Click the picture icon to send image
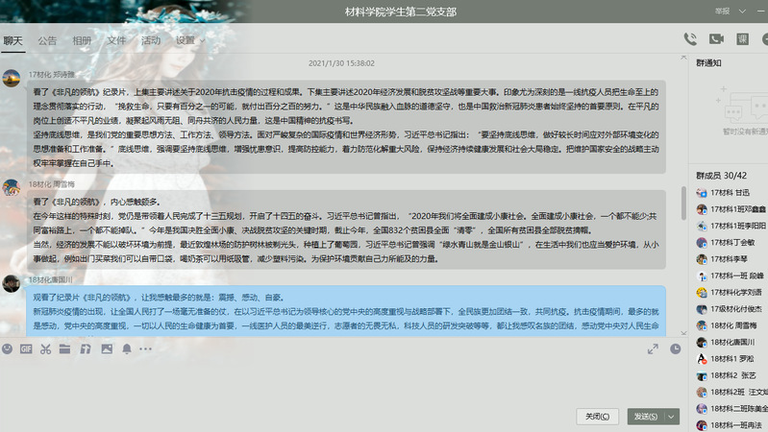768x432 pixels. point(107,348)
